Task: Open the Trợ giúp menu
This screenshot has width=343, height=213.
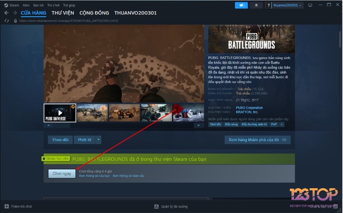Action: coord(69,5)
